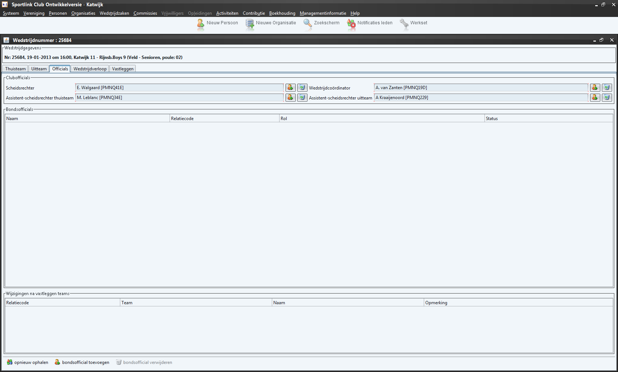Sort Bondsofficials by Rol column
Screen dimensions: 618x372
(382, 119)
